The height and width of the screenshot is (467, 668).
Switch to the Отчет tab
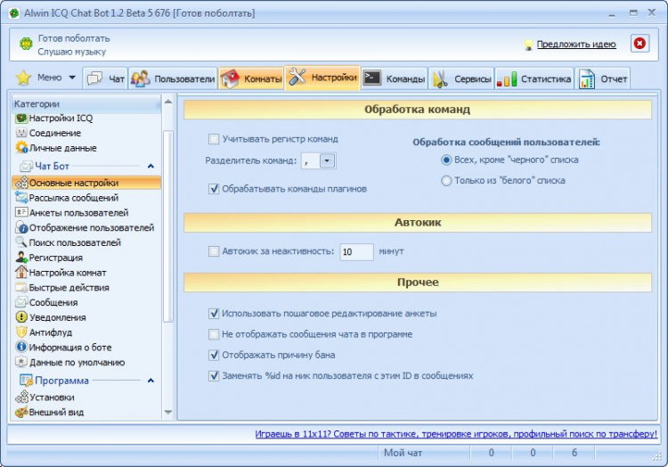click(602, 78)
